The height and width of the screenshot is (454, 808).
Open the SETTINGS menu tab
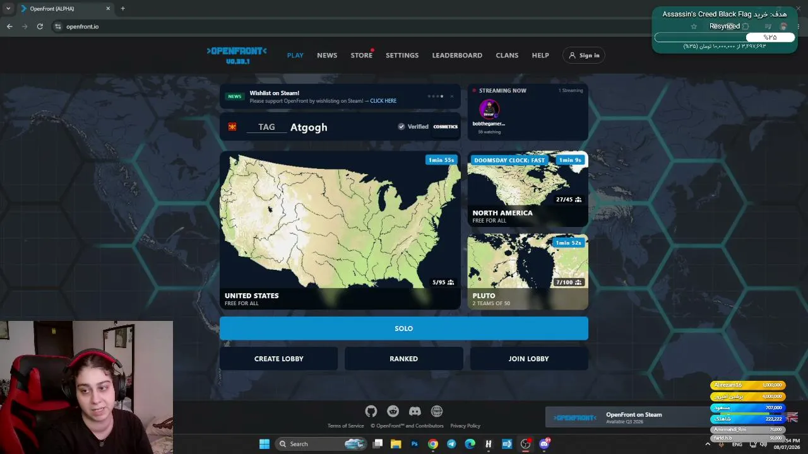pyautogui.click(x=402, y=55)
